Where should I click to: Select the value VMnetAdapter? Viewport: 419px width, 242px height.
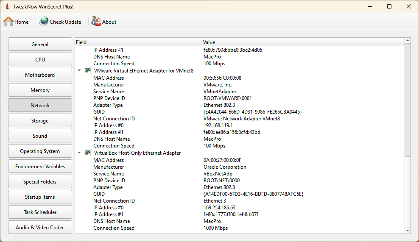(x=220, y=92)
